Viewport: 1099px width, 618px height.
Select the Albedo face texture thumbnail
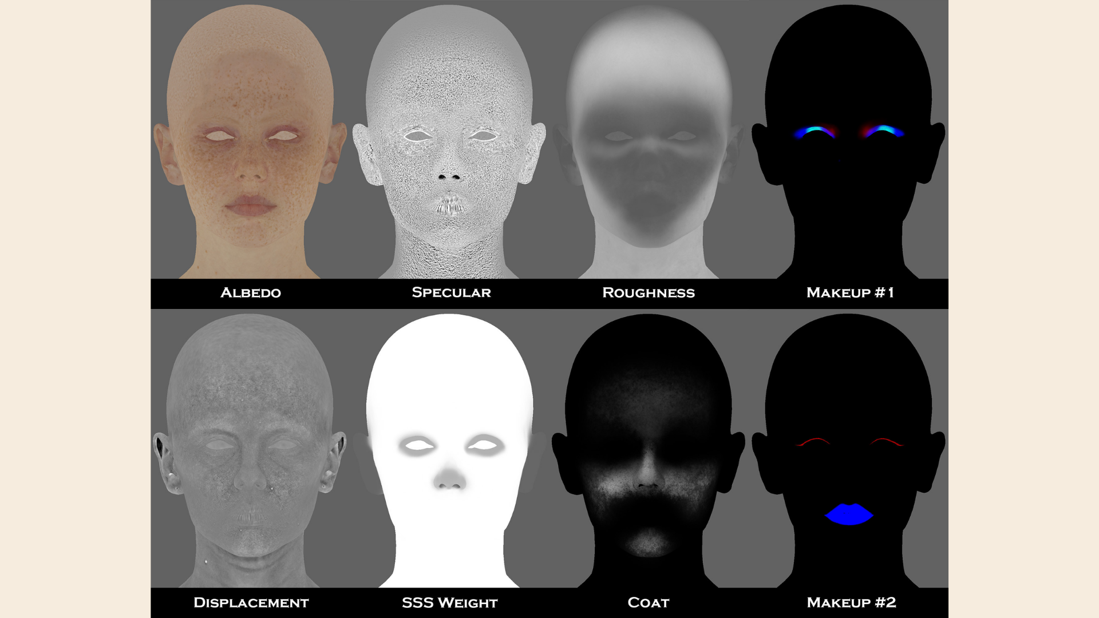250,141
